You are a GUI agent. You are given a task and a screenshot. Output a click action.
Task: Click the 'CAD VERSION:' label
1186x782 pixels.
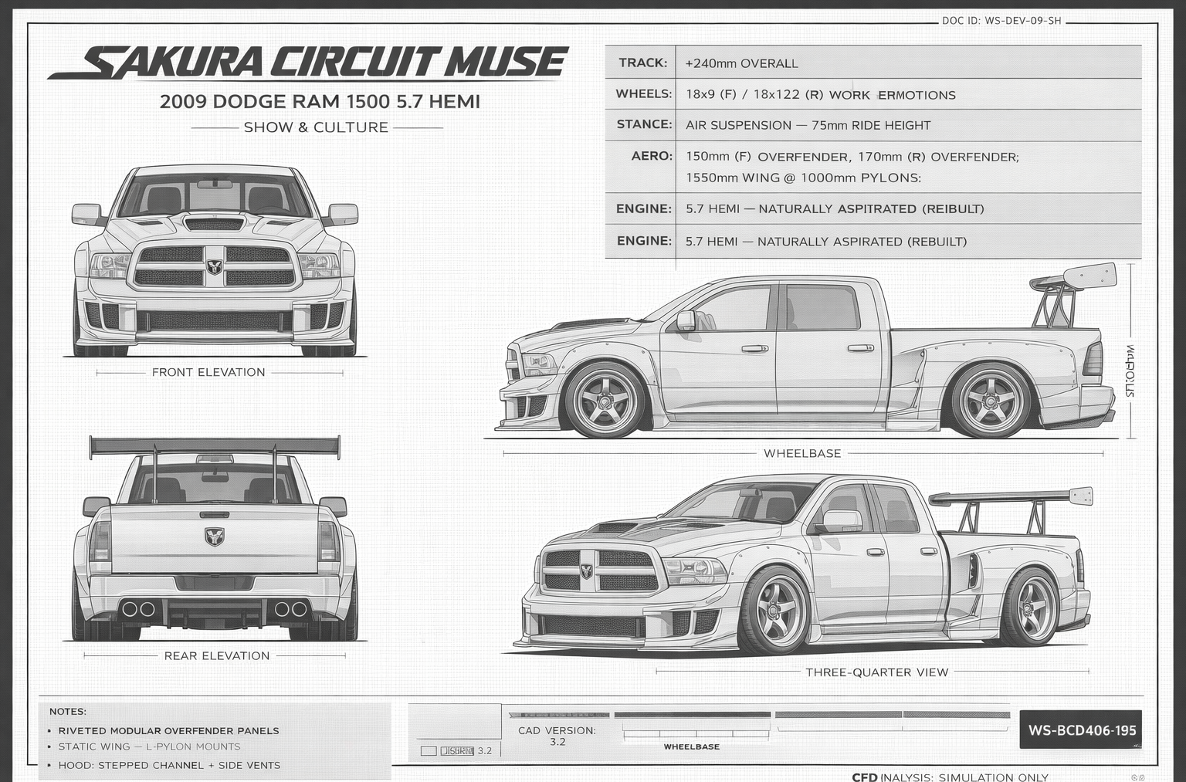(557, 730)
